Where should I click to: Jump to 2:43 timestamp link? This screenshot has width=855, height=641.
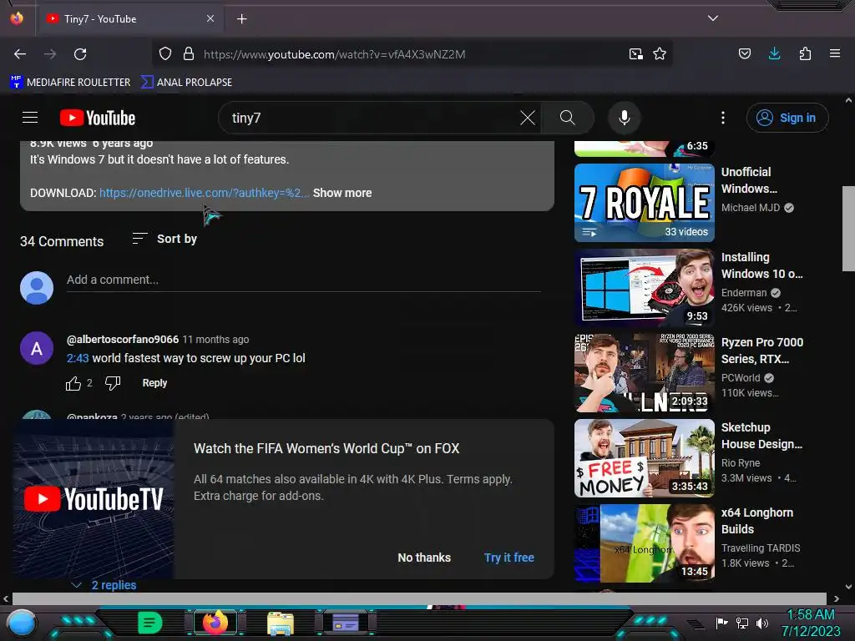(78, 358)
